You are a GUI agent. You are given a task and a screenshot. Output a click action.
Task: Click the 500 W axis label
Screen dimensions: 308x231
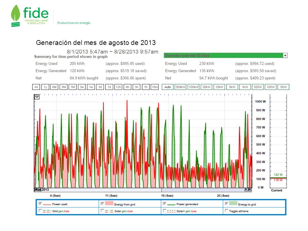point(261,145)
